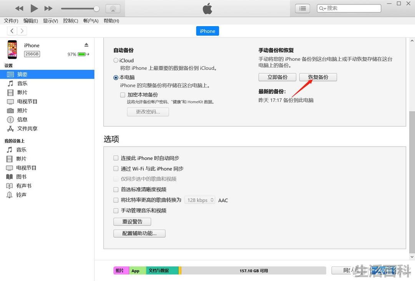Enable 手动管理音乐和视频 checkbox

click(x=116, y=211)
